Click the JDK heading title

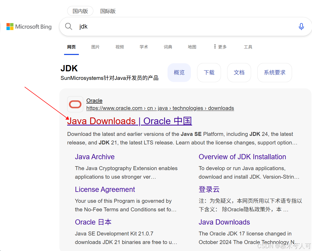tap(69, 68)
